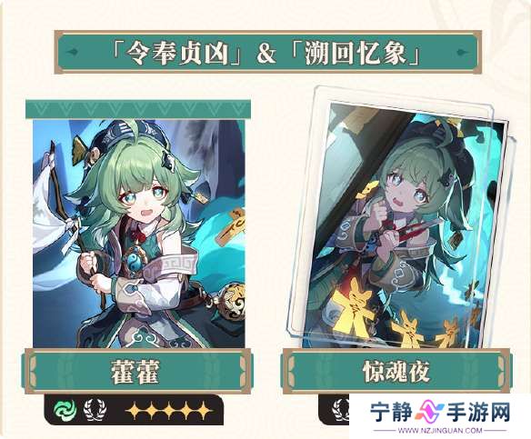Visit the WWW.NZJINGUAN.COM link
The image size is (531, 439).
pyautogui.click(x=440, y=431)
